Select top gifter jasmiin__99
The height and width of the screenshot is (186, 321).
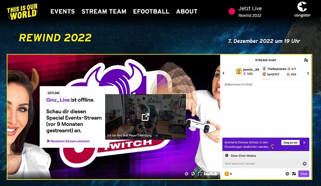pos(251,69)
